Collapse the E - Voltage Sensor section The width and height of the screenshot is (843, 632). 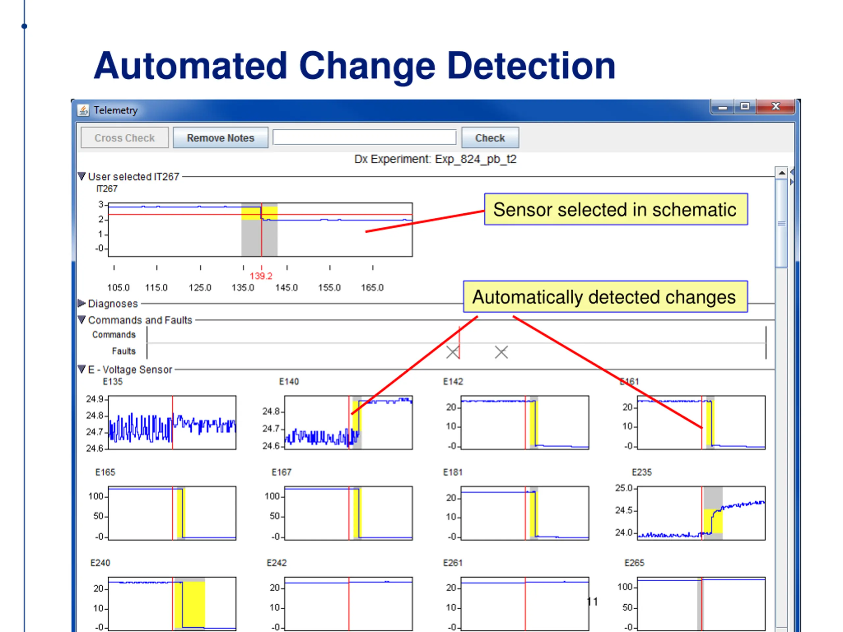[82, 369]
